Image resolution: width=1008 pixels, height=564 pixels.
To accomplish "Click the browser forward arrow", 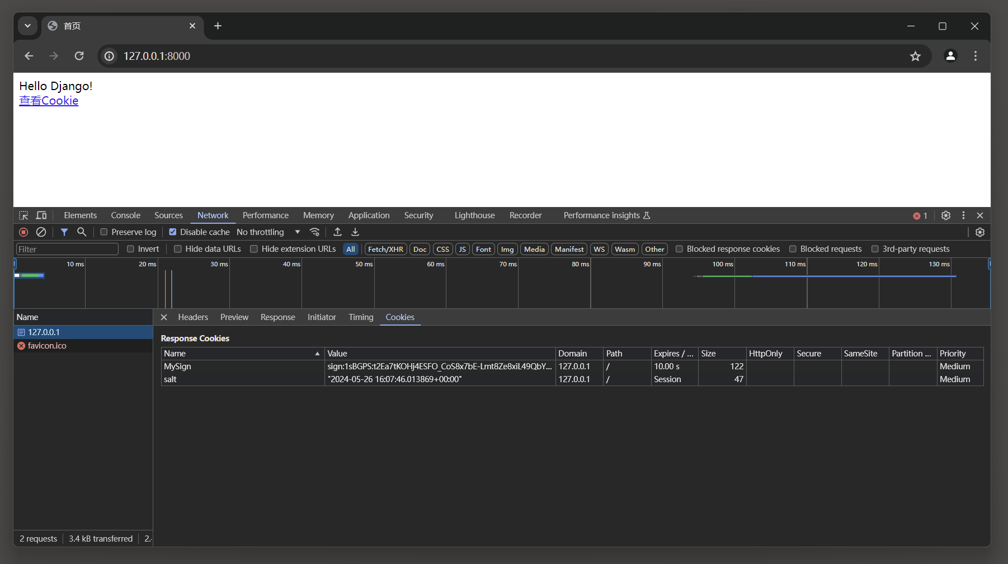I will (x=54, y=56).
